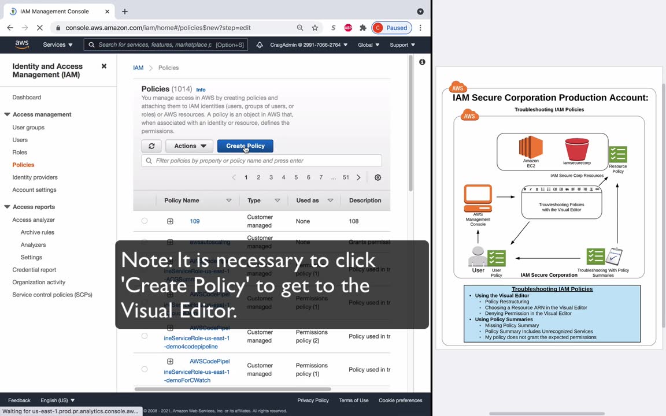The image size is (666, 416).
Task: Bookmark page with star icon
Action: 314,28
